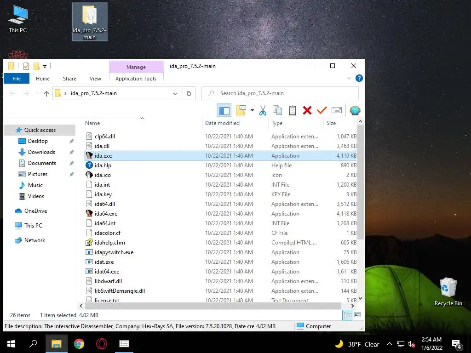Select the ida64.exe application icon
471x353 pixels.
pyautogui.click(x=89, y=213)
